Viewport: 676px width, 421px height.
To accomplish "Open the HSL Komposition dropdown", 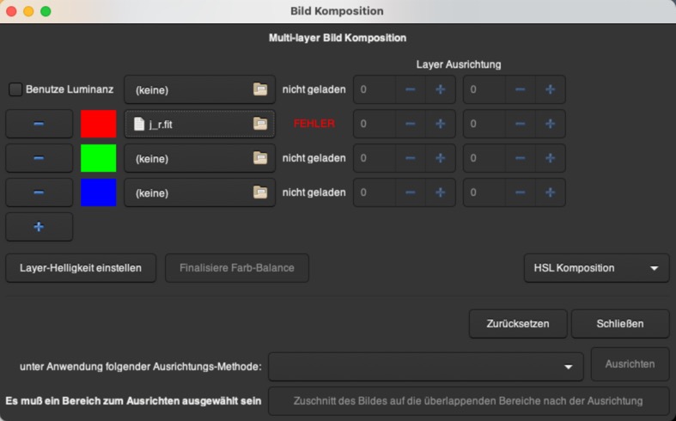I will (x=596, y=268).
